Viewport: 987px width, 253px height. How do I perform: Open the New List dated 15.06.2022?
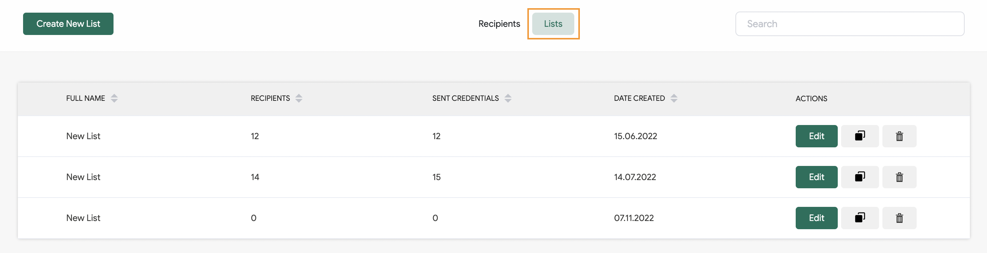coord(83,136)
